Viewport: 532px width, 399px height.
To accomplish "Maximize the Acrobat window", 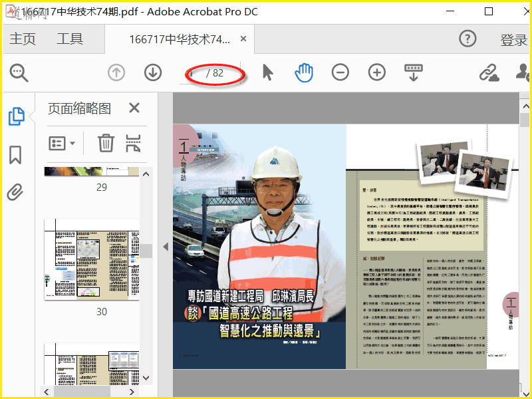I will [489, 11].
